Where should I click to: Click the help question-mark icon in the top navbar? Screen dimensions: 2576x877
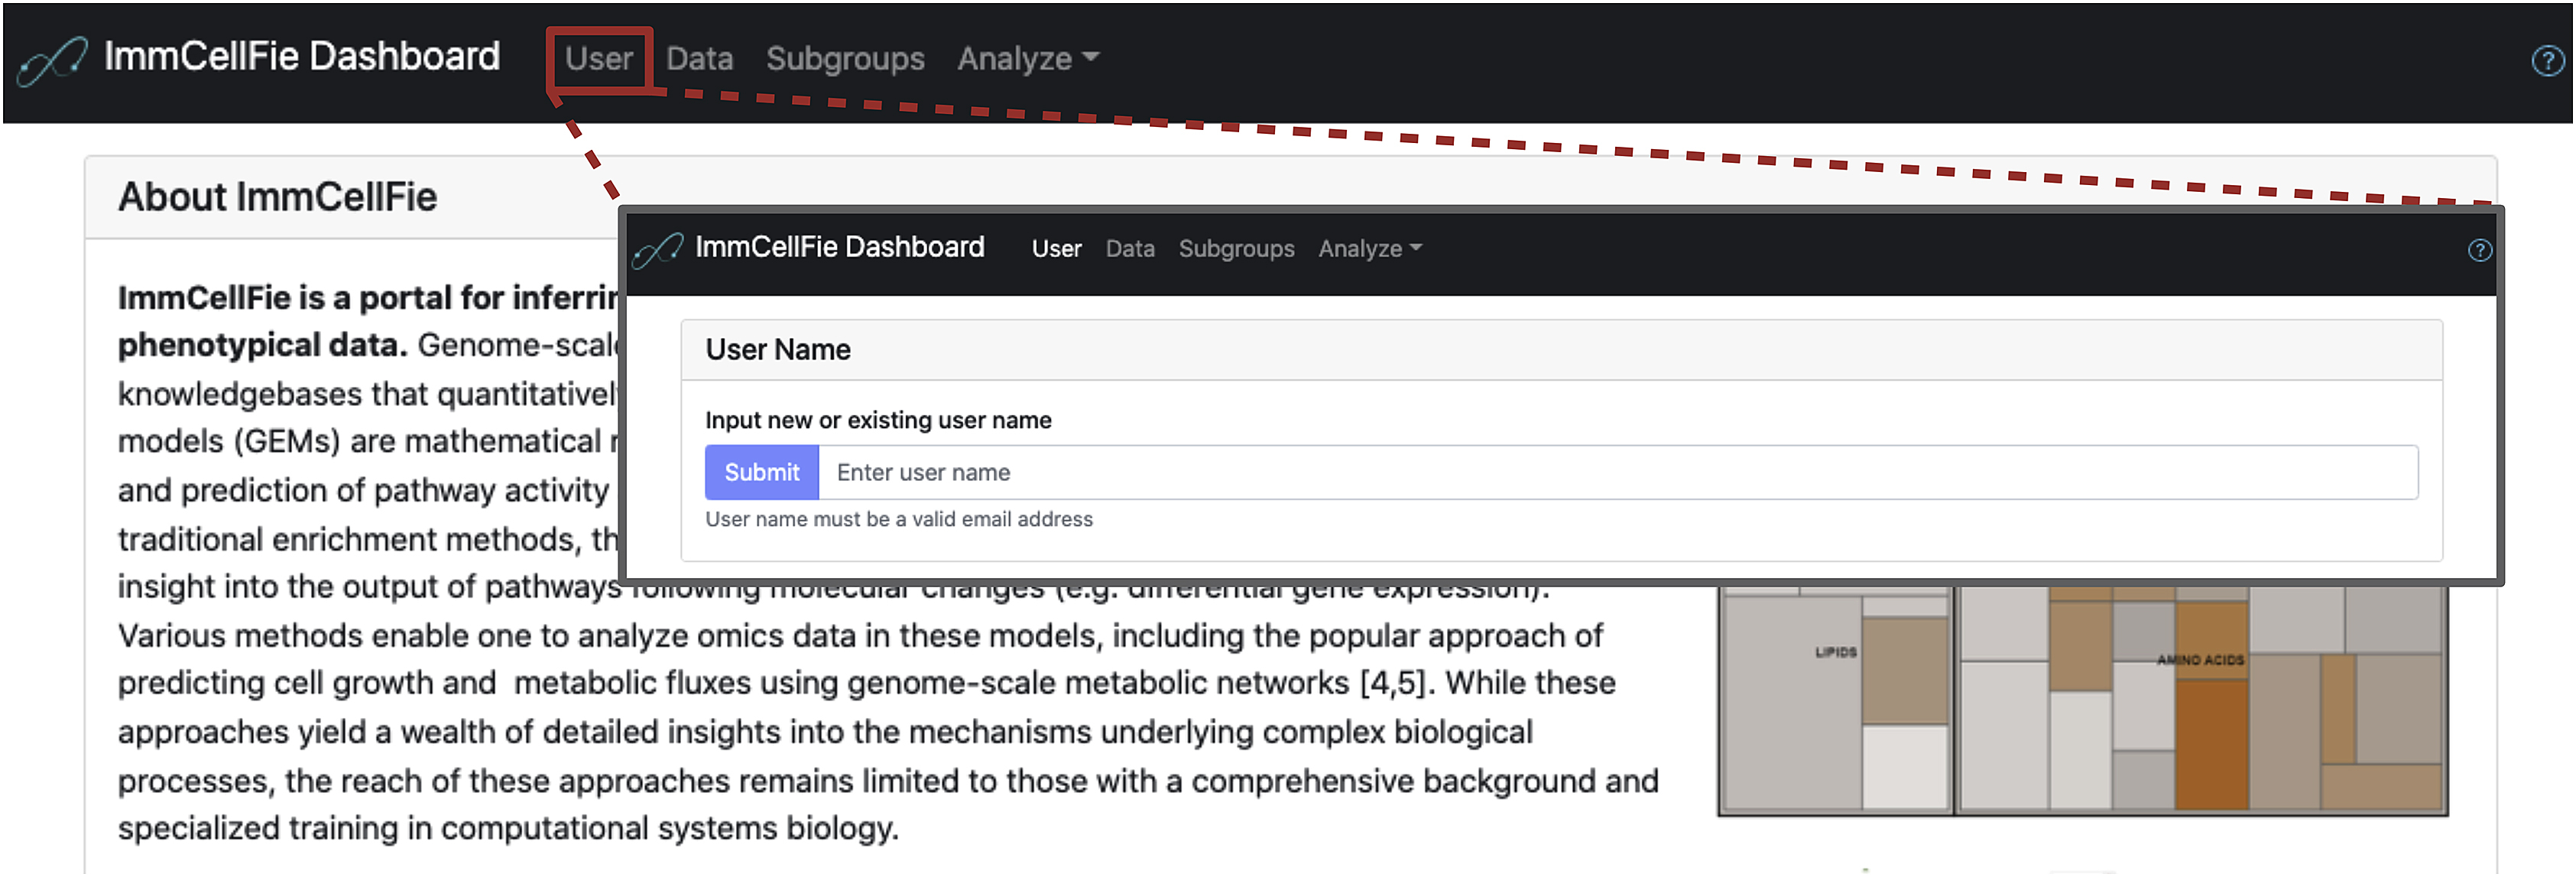[x=2546, y=61]
